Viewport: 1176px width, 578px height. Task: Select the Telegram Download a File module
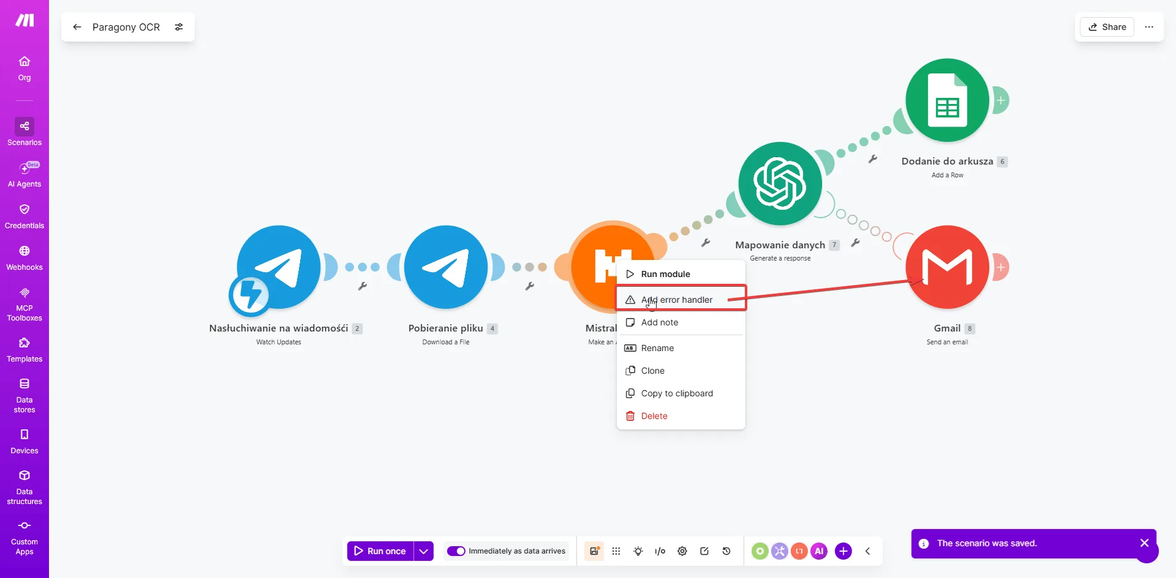coord(446,267)
